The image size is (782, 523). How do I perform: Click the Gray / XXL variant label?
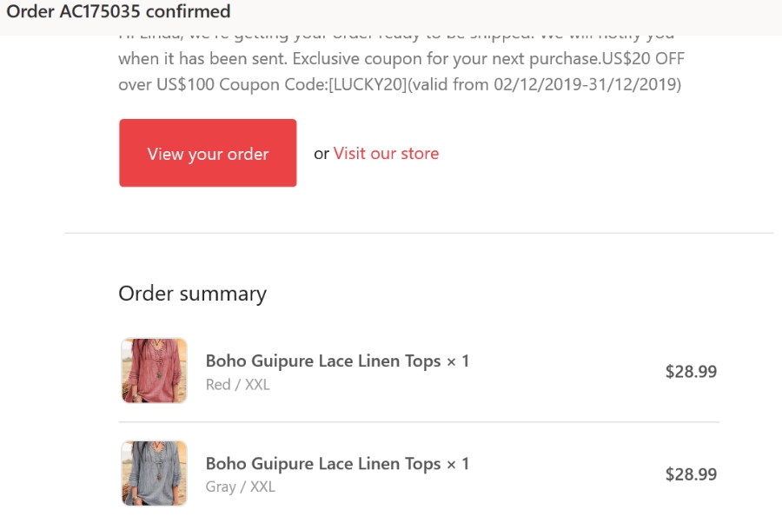(240, 487)
